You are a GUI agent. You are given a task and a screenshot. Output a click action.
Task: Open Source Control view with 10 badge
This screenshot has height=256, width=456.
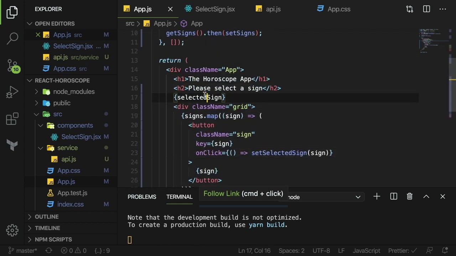12,65
